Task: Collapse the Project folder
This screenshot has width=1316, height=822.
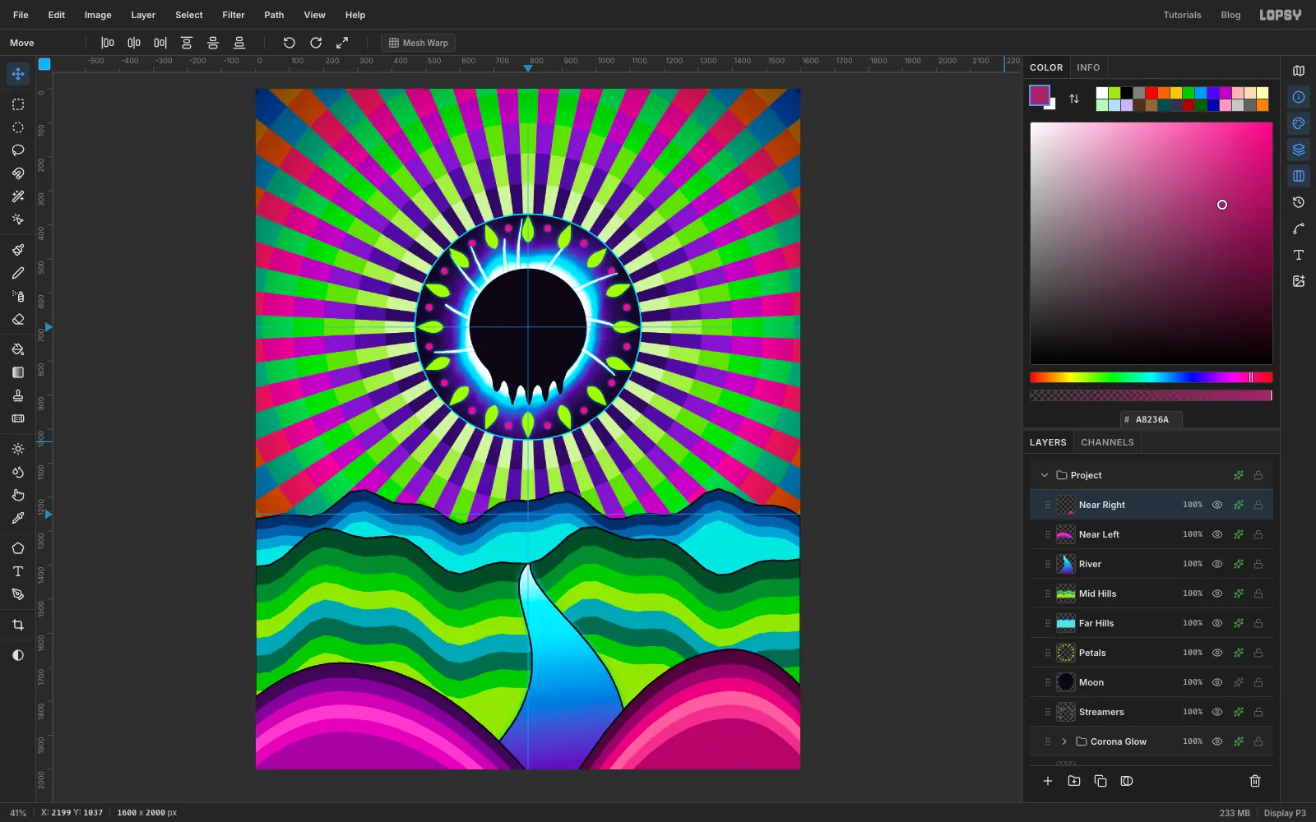Action: [1045, 475]
